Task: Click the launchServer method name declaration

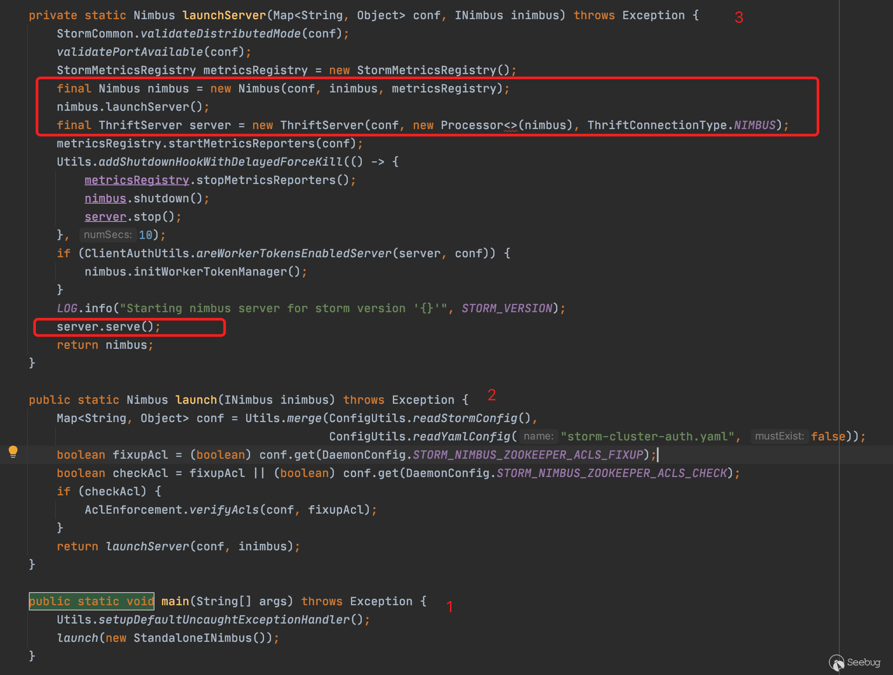Action: tap(224, 15)
